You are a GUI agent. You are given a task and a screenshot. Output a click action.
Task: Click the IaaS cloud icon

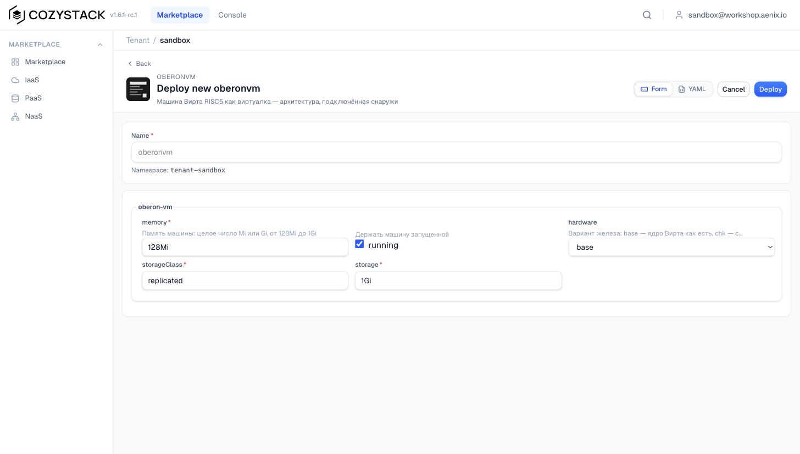15,80
